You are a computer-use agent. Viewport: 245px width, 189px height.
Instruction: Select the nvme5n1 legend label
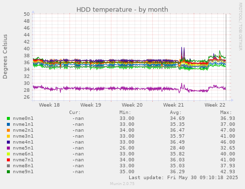[23, 148]
